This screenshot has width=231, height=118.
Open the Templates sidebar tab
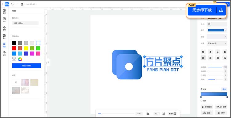click(4, 11)
